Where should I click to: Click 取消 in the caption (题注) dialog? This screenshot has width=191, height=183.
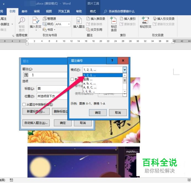pyautogui.click(x=83, y=123)
